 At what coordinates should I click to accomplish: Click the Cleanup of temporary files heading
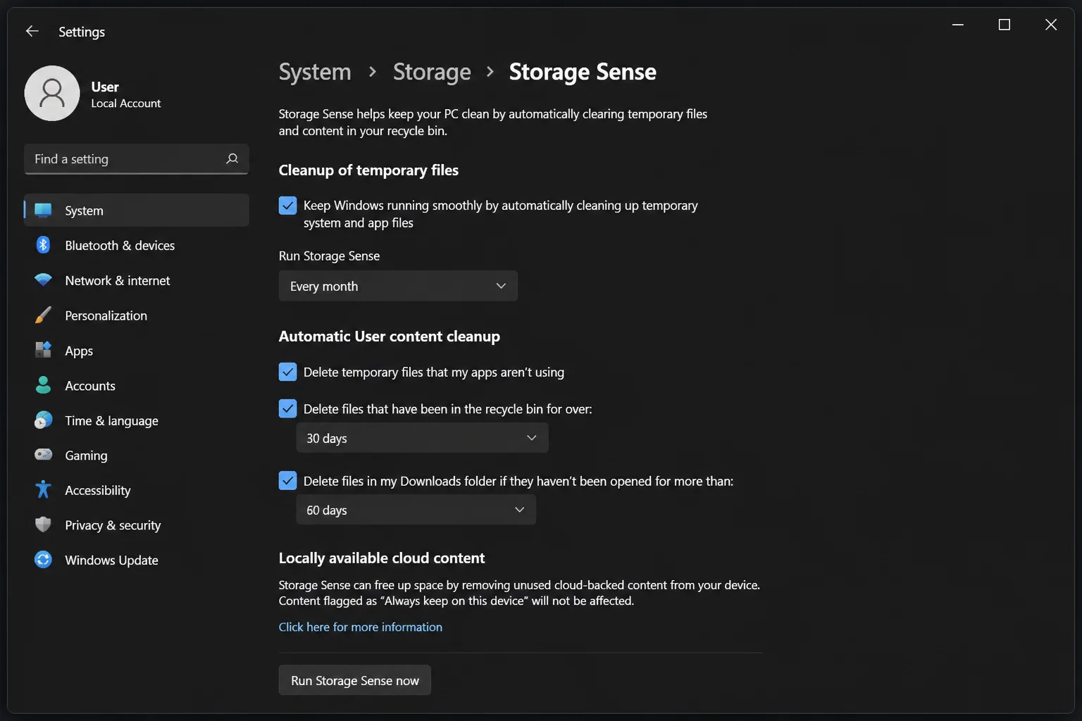tap(368, 170)
